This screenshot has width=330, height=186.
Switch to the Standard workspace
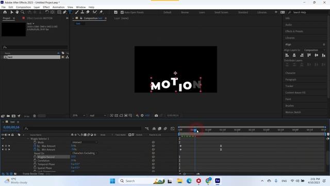point(243,12)
